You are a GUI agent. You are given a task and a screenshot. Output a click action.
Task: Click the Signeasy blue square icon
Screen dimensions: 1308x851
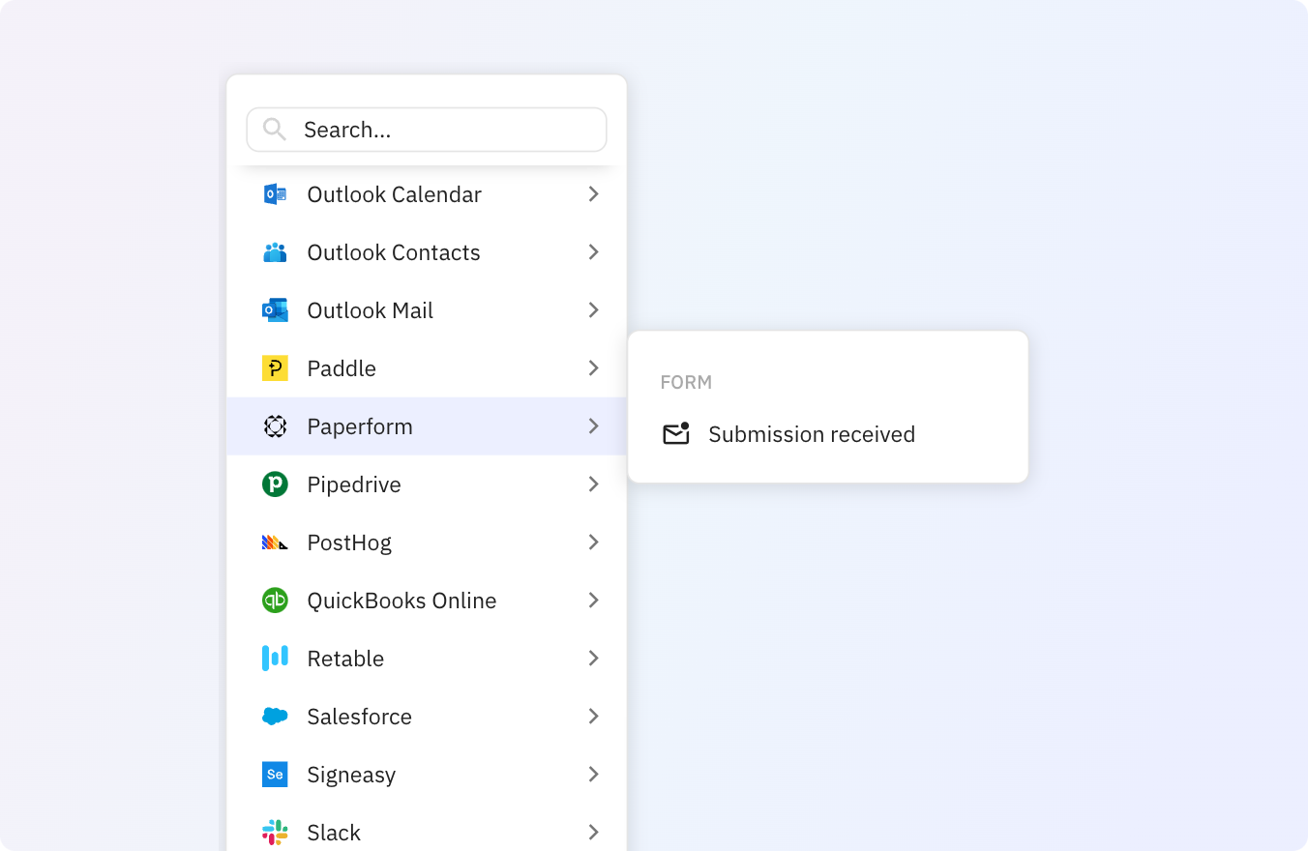(275, 775)
